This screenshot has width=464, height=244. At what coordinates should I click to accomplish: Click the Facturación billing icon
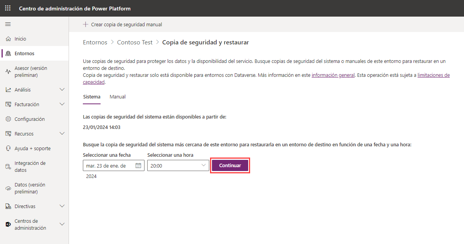pyautogui.click(x=8, y=105)
